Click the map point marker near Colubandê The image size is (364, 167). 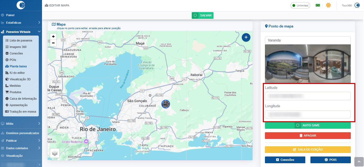pyautogui.click(x=166, y=104)
